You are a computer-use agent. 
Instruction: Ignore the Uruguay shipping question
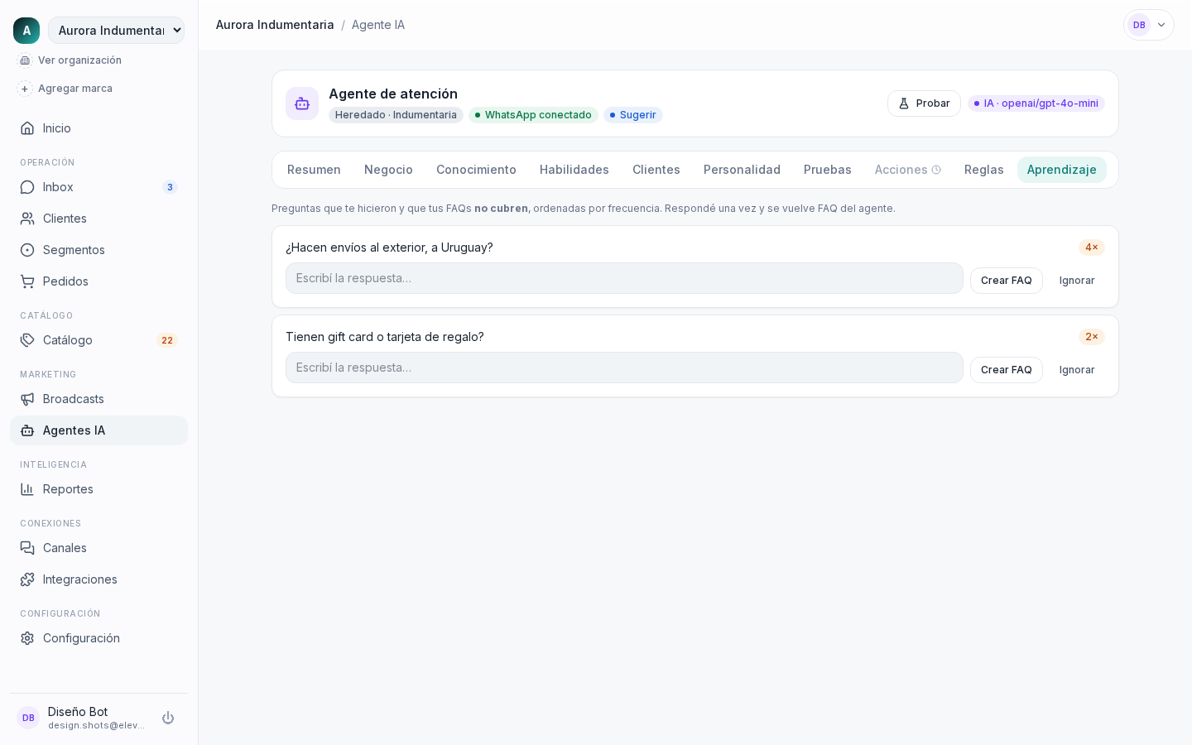1077,281
